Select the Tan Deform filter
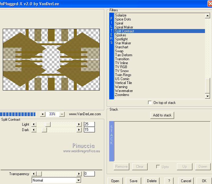Image resolution: width=212 pixels, height=184 pixels. click(x=124, y=55)
